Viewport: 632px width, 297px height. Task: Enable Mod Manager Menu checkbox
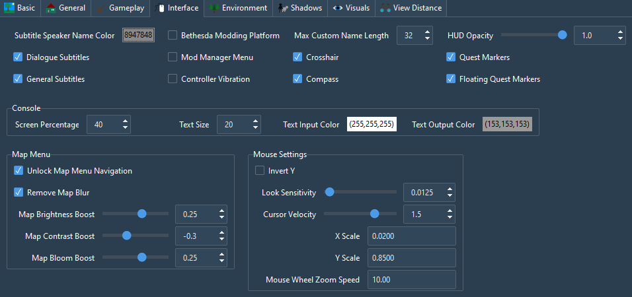tap(173, 57)
